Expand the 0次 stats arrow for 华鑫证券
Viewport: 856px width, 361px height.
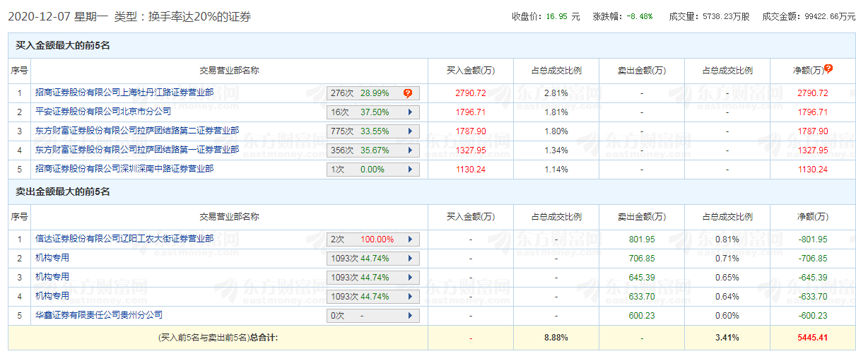[x=410, y=316]
